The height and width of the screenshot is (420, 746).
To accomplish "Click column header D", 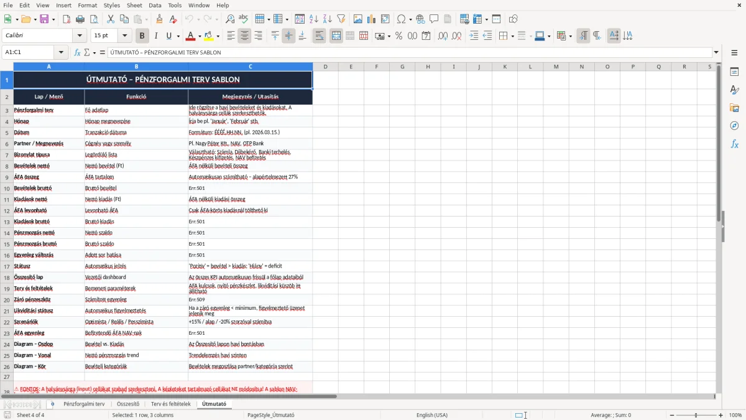I will pos(325,67).
